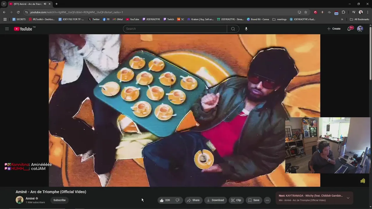Viewport: 372px width, 209px height.
Task: Open the JOEYKAOTYK Twitch bookmark
Action: pyautogui.click(x=151, y=19)
